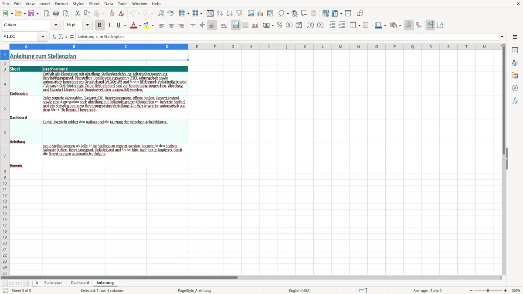
Task: Open the font color dropdown arrow
Action: point(139,25)
